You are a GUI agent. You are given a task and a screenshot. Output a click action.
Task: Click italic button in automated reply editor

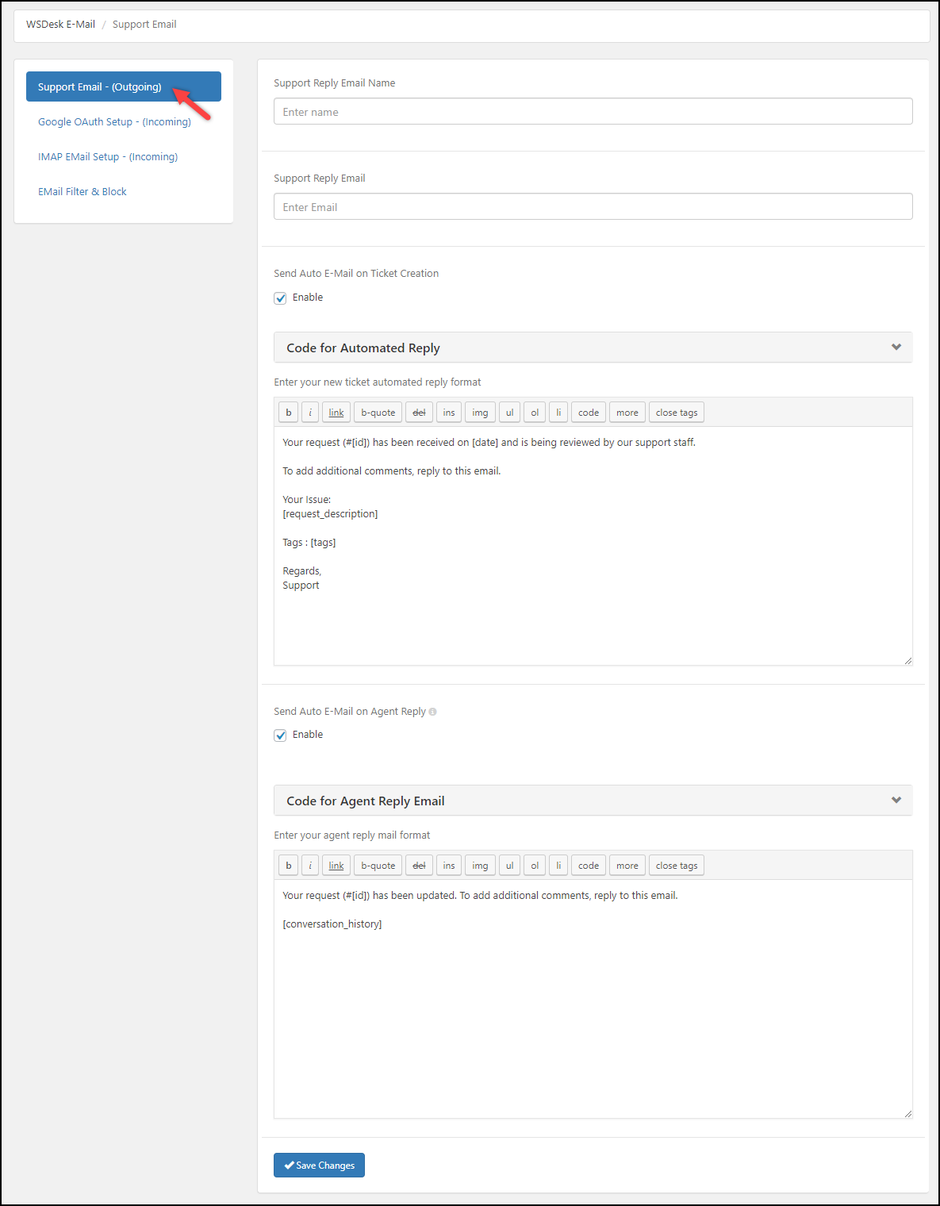point(310,413)
